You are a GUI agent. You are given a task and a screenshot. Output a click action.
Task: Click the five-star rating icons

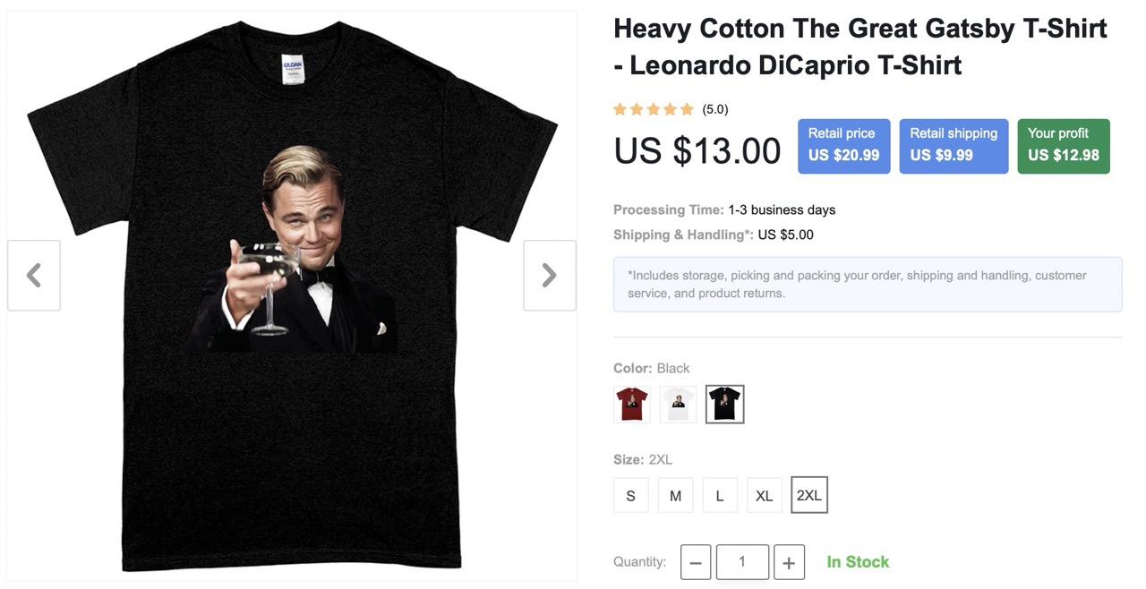(x=654, y=109)
